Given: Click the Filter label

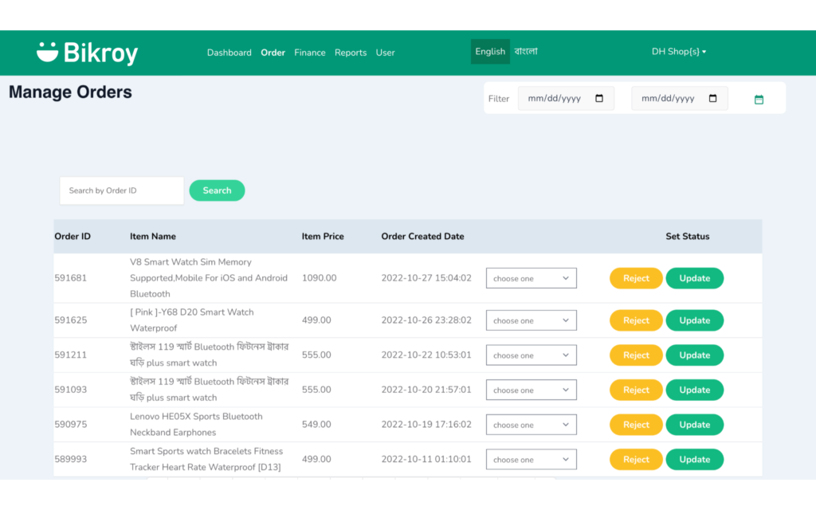Looking at the screenshot, I should pos(499,99).
